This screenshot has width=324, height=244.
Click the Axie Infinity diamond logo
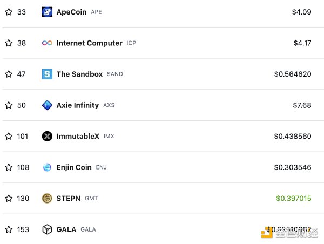(47, 105)
